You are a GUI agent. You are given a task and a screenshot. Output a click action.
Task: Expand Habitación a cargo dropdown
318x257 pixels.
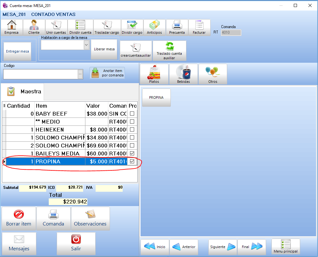(86, 45)
